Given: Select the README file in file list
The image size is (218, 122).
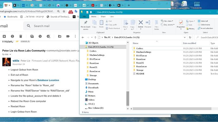Looking at the screenshot, I should [140, 74].
